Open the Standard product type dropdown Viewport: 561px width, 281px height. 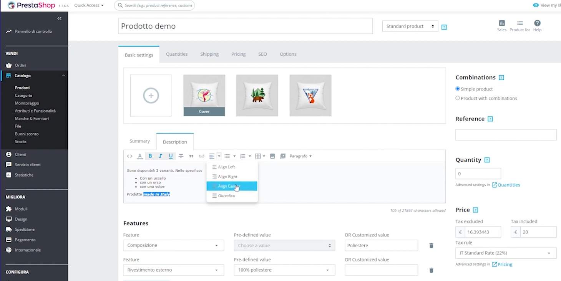(x=410, y=26)
